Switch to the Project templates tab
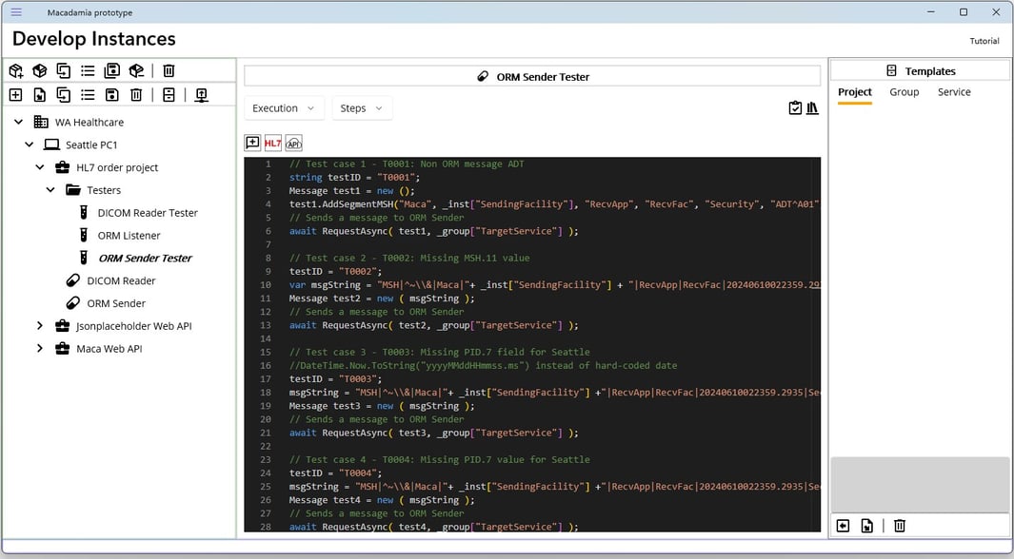This screenshot has height=559, width=1014. tap(855, 91)
